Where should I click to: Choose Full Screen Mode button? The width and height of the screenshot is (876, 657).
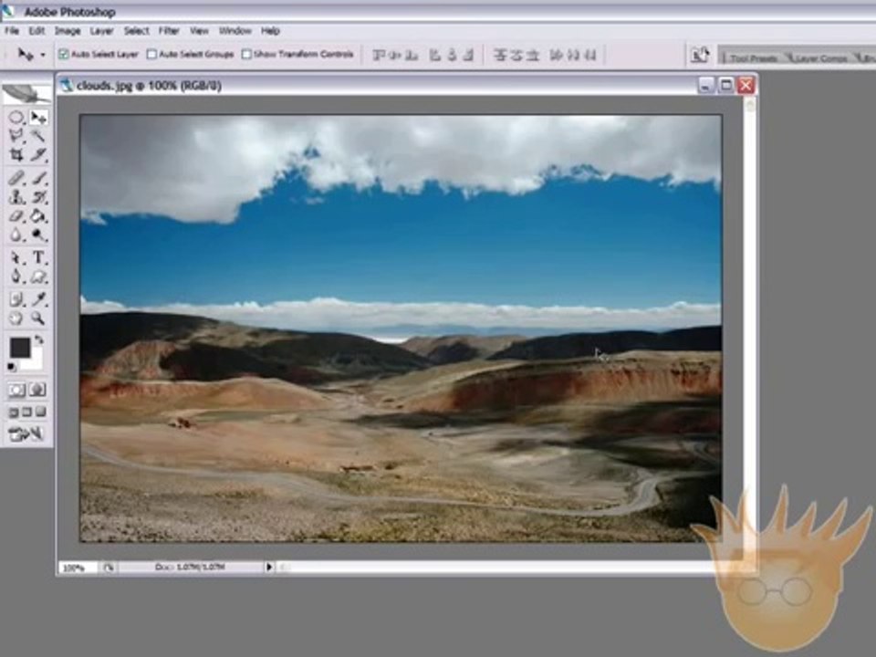coord(40,412)
